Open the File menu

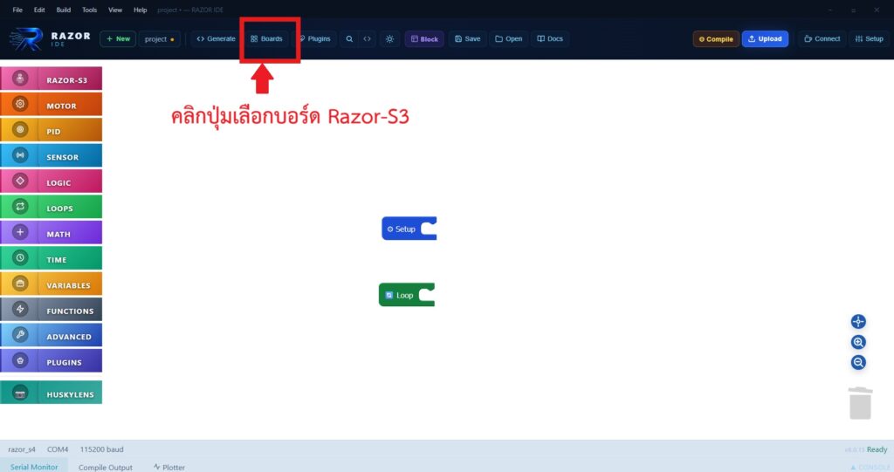pos(17,10)
